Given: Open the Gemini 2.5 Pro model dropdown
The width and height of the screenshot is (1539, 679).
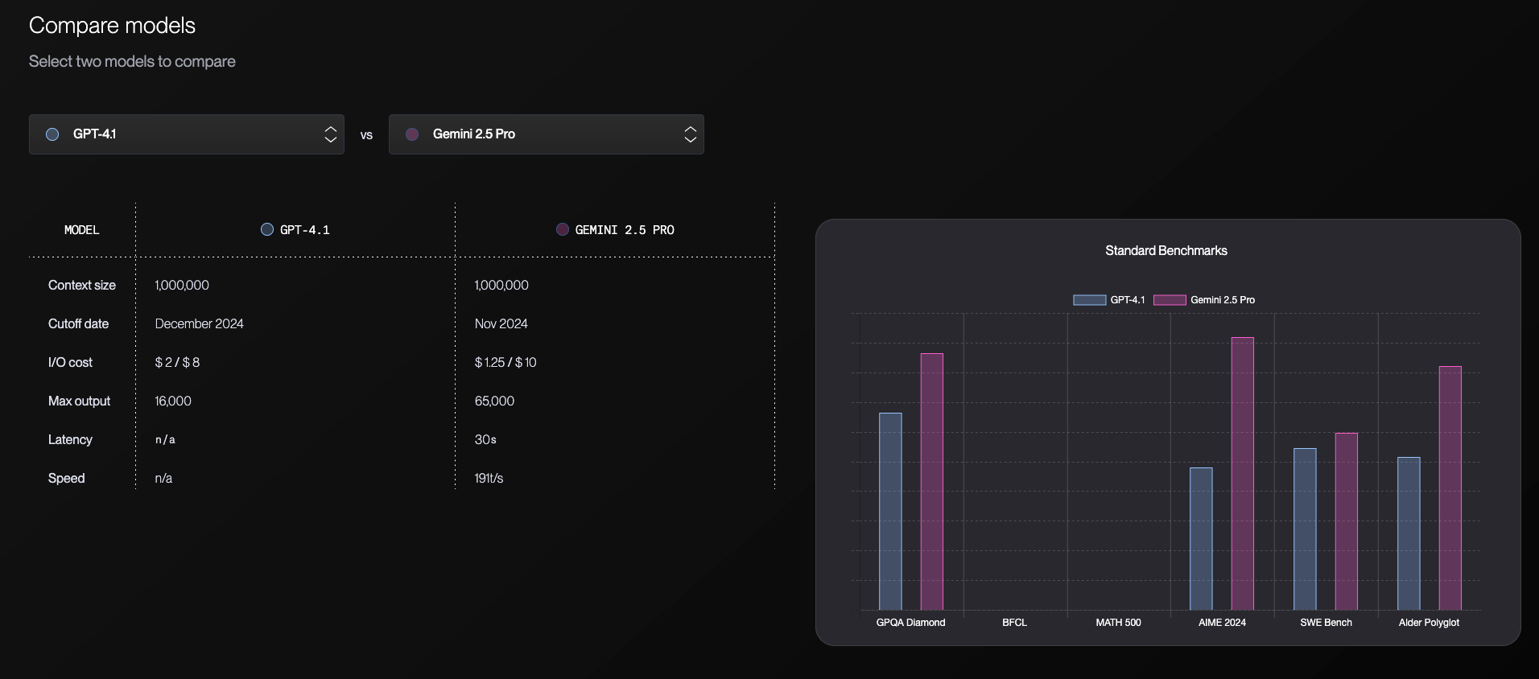Looking at the screenshot, I should click(547, 134).
